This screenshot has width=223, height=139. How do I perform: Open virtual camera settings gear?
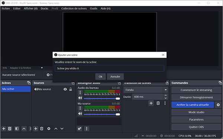pyautogui.click(x=218, y=105)
